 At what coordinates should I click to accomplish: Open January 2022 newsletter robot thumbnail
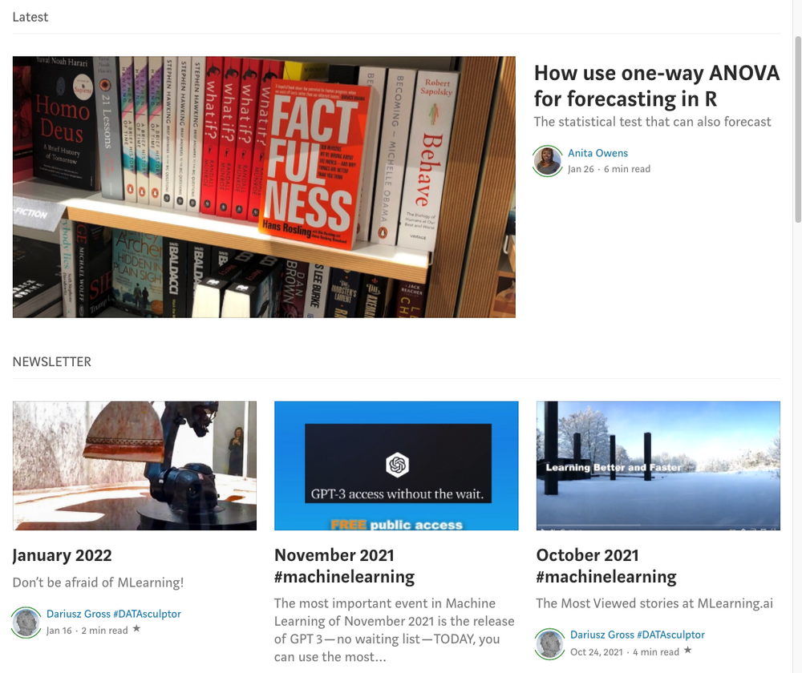tap(135, 465)
